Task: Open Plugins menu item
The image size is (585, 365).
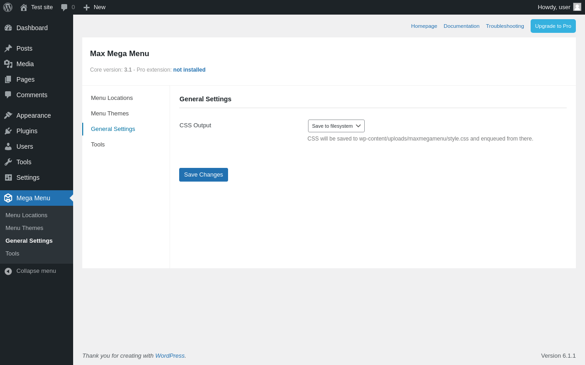Action: [37, 131]
